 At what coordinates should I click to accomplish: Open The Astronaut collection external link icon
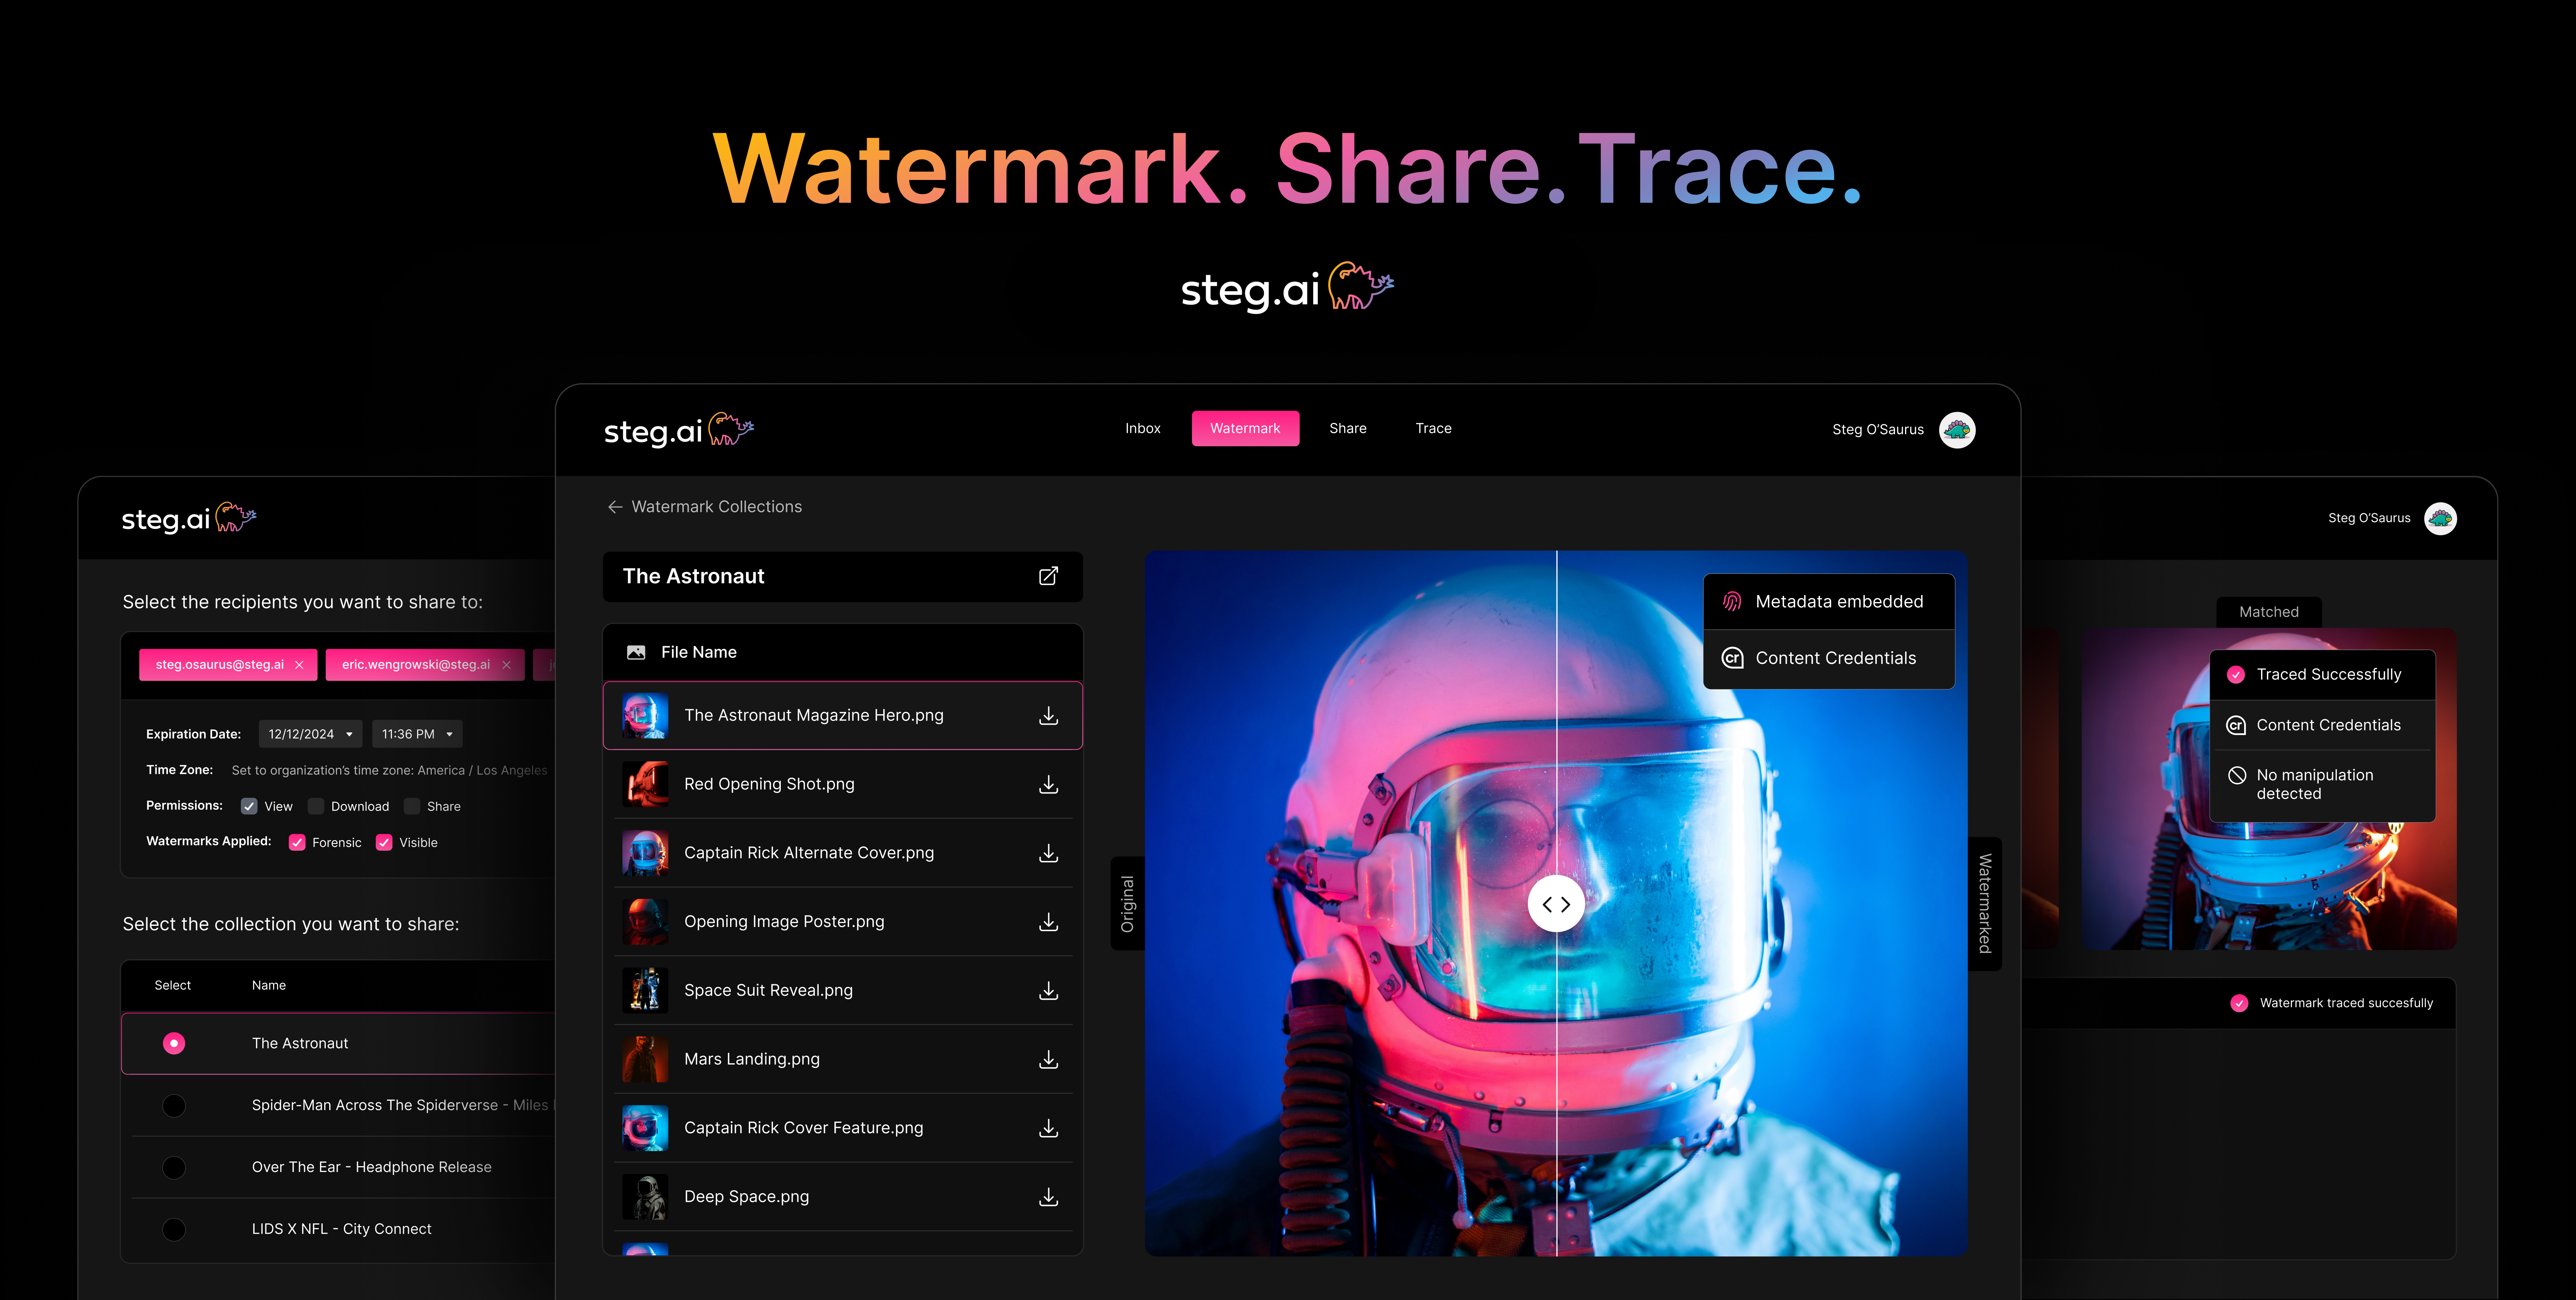pyautogui.click(x=1048, y=576)
